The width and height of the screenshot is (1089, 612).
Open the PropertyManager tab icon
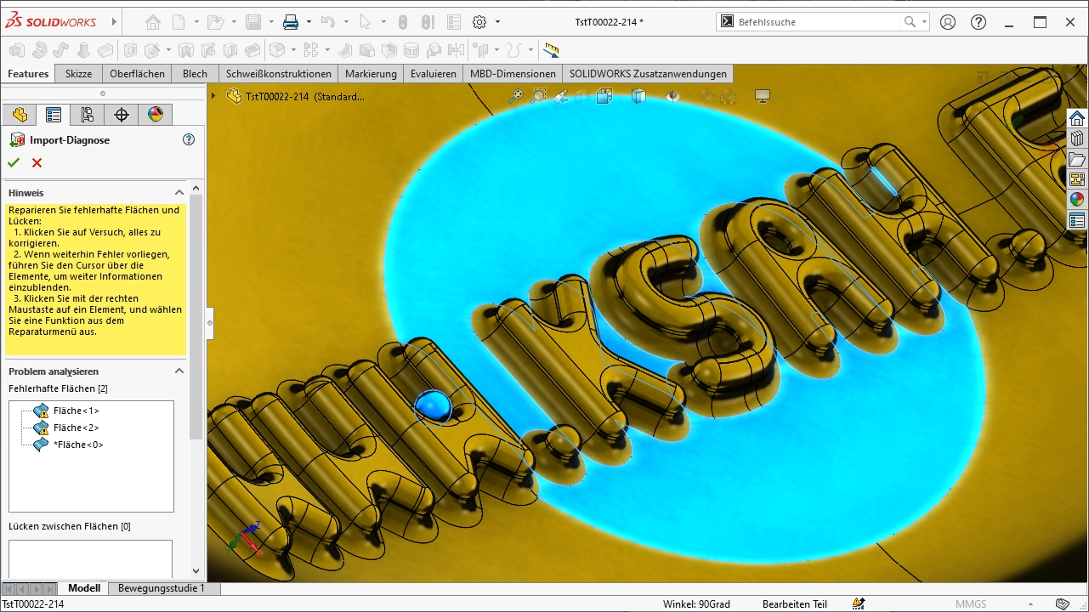pyautogui.click(x=53, y=115)
